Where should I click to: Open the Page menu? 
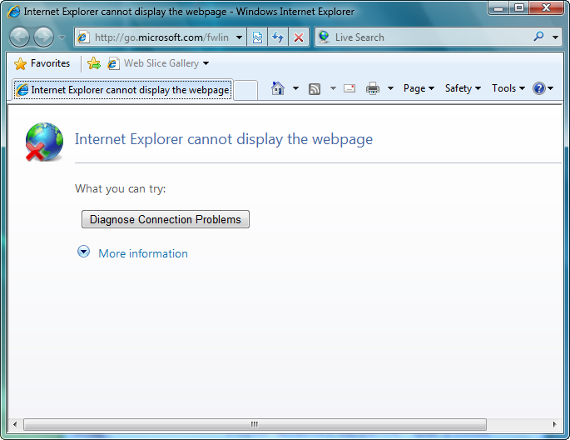419,88
